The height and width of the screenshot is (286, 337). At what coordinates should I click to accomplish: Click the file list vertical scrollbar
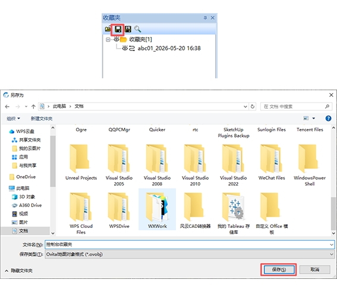[333, 180]
